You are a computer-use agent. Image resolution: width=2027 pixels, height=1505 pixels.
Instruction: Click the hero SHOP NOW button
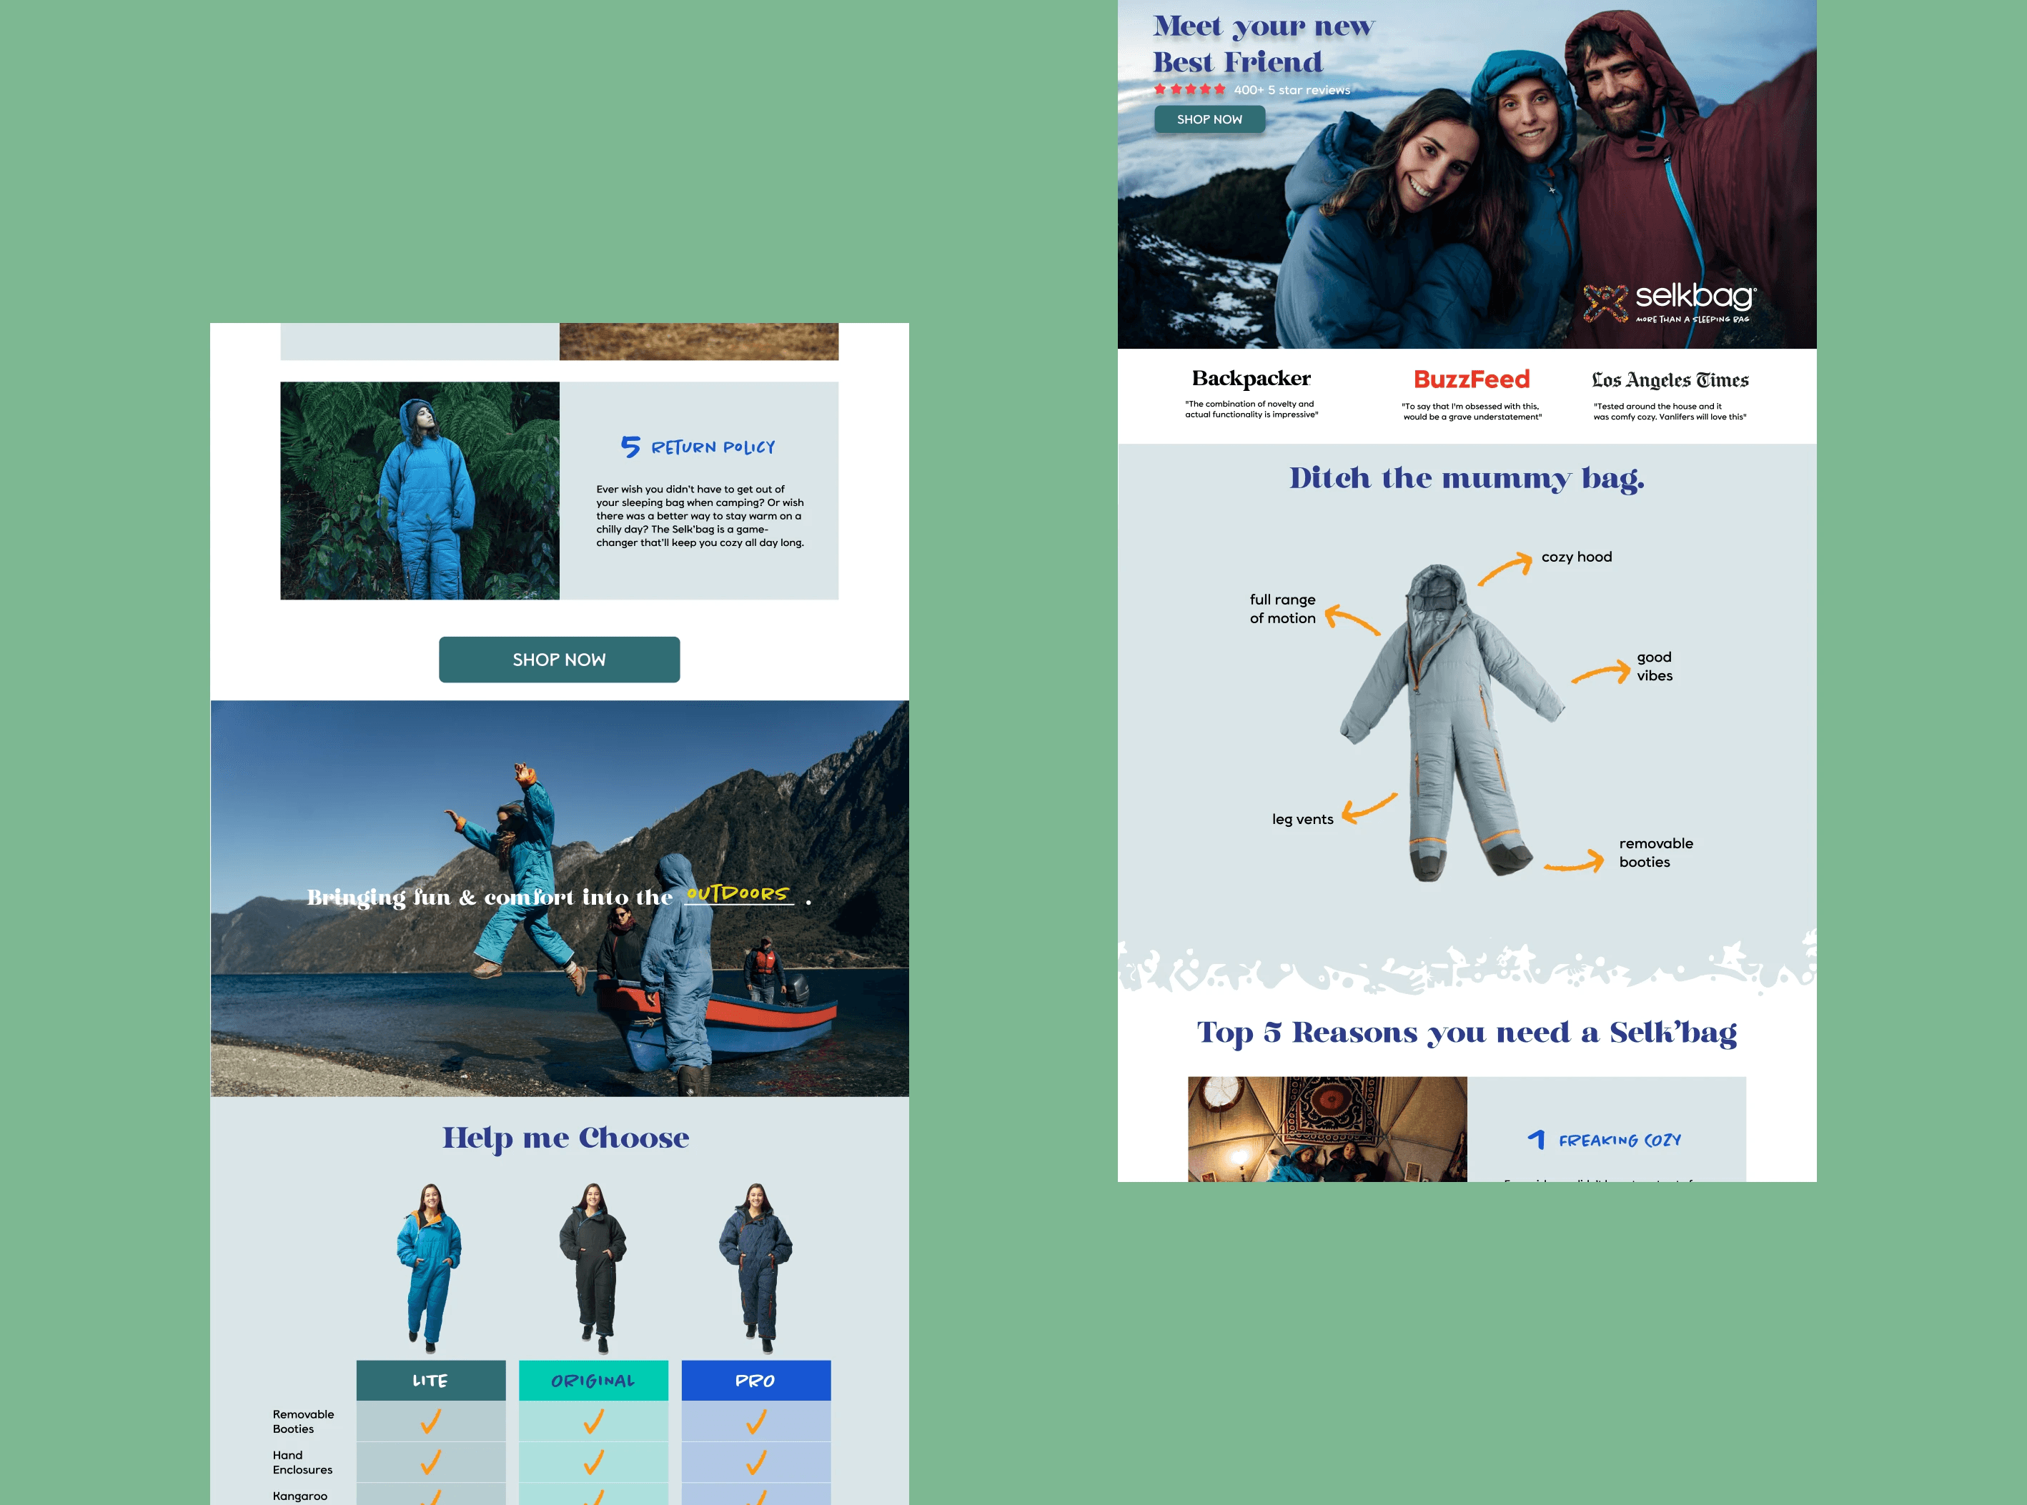click(x=1209, y=119)
